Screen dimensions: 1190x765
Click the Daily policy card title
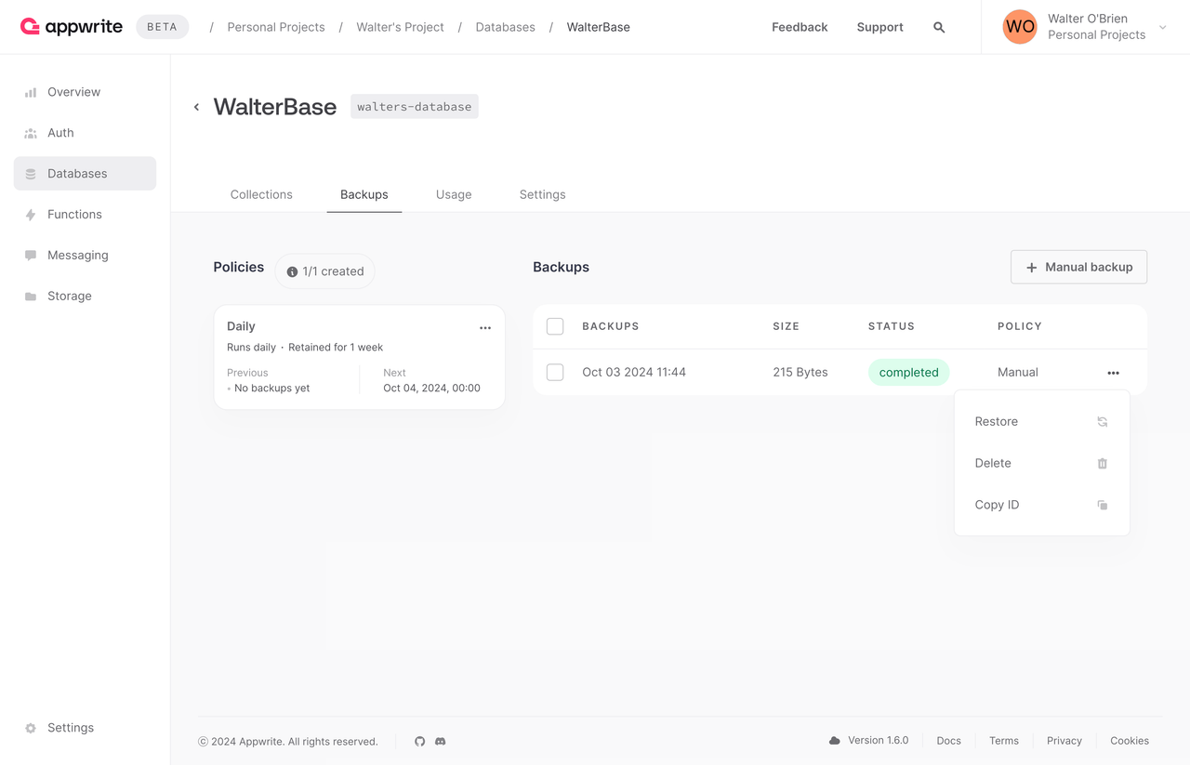[x=241, y=326]
